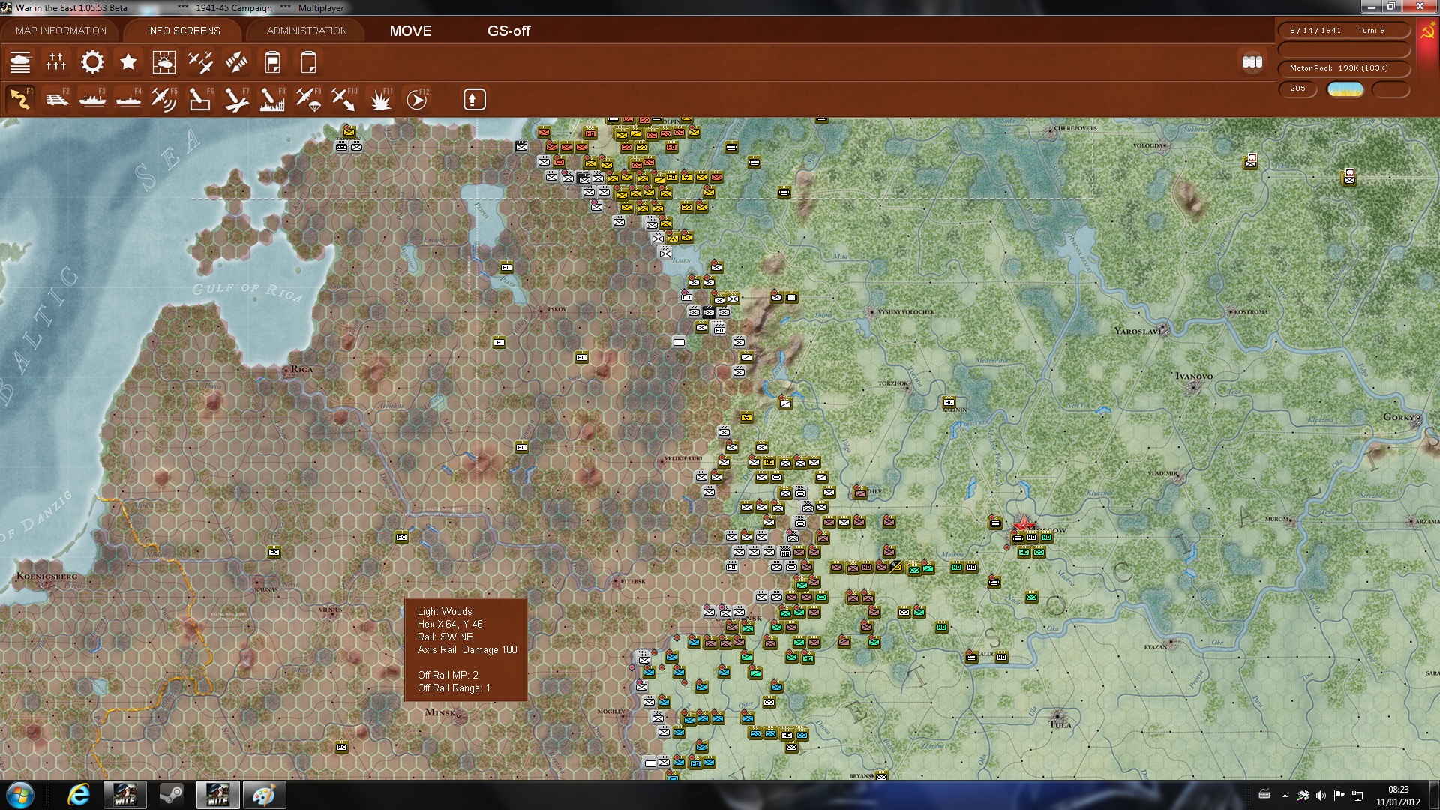The width and height of the screenshot is (1440, 810).
Task: Open the flagged commander's report icon
Action: point(272,62)
